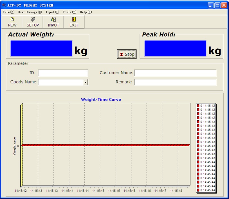Open the File menu
Screen dimensions: 229x199
(x=8, y=12)
